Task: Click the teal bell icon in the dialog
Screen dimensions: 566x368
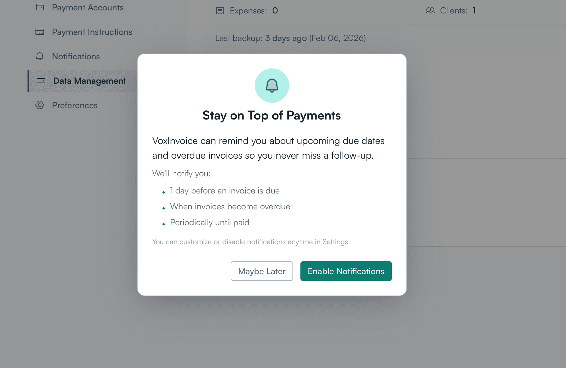Action: [x=272, y=86]
